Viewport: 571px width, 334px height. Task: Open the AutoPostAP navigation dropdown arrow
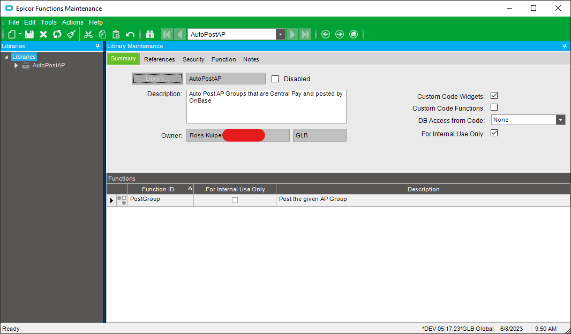tap(280, 35)
